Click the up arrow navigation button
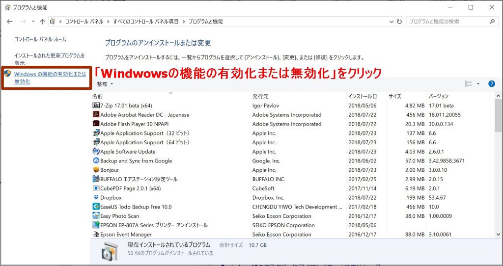This screenshot has width=503, height=266. pyautogui.click(x=43, y=22)
